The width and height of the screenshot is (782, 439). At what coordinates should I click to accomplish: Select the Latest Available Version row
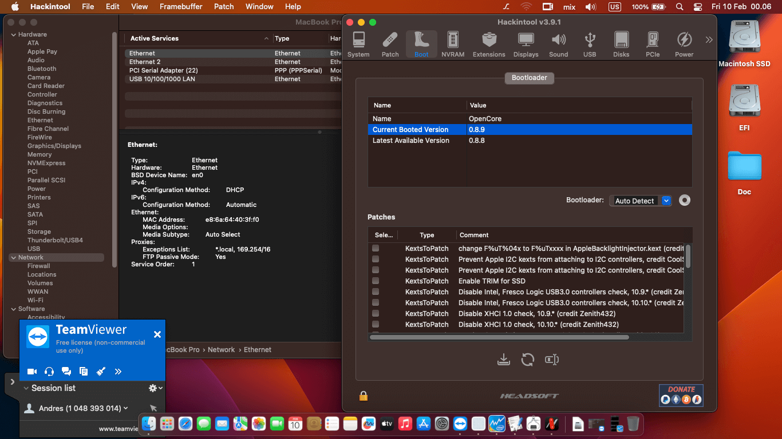[x=530, y=141]
